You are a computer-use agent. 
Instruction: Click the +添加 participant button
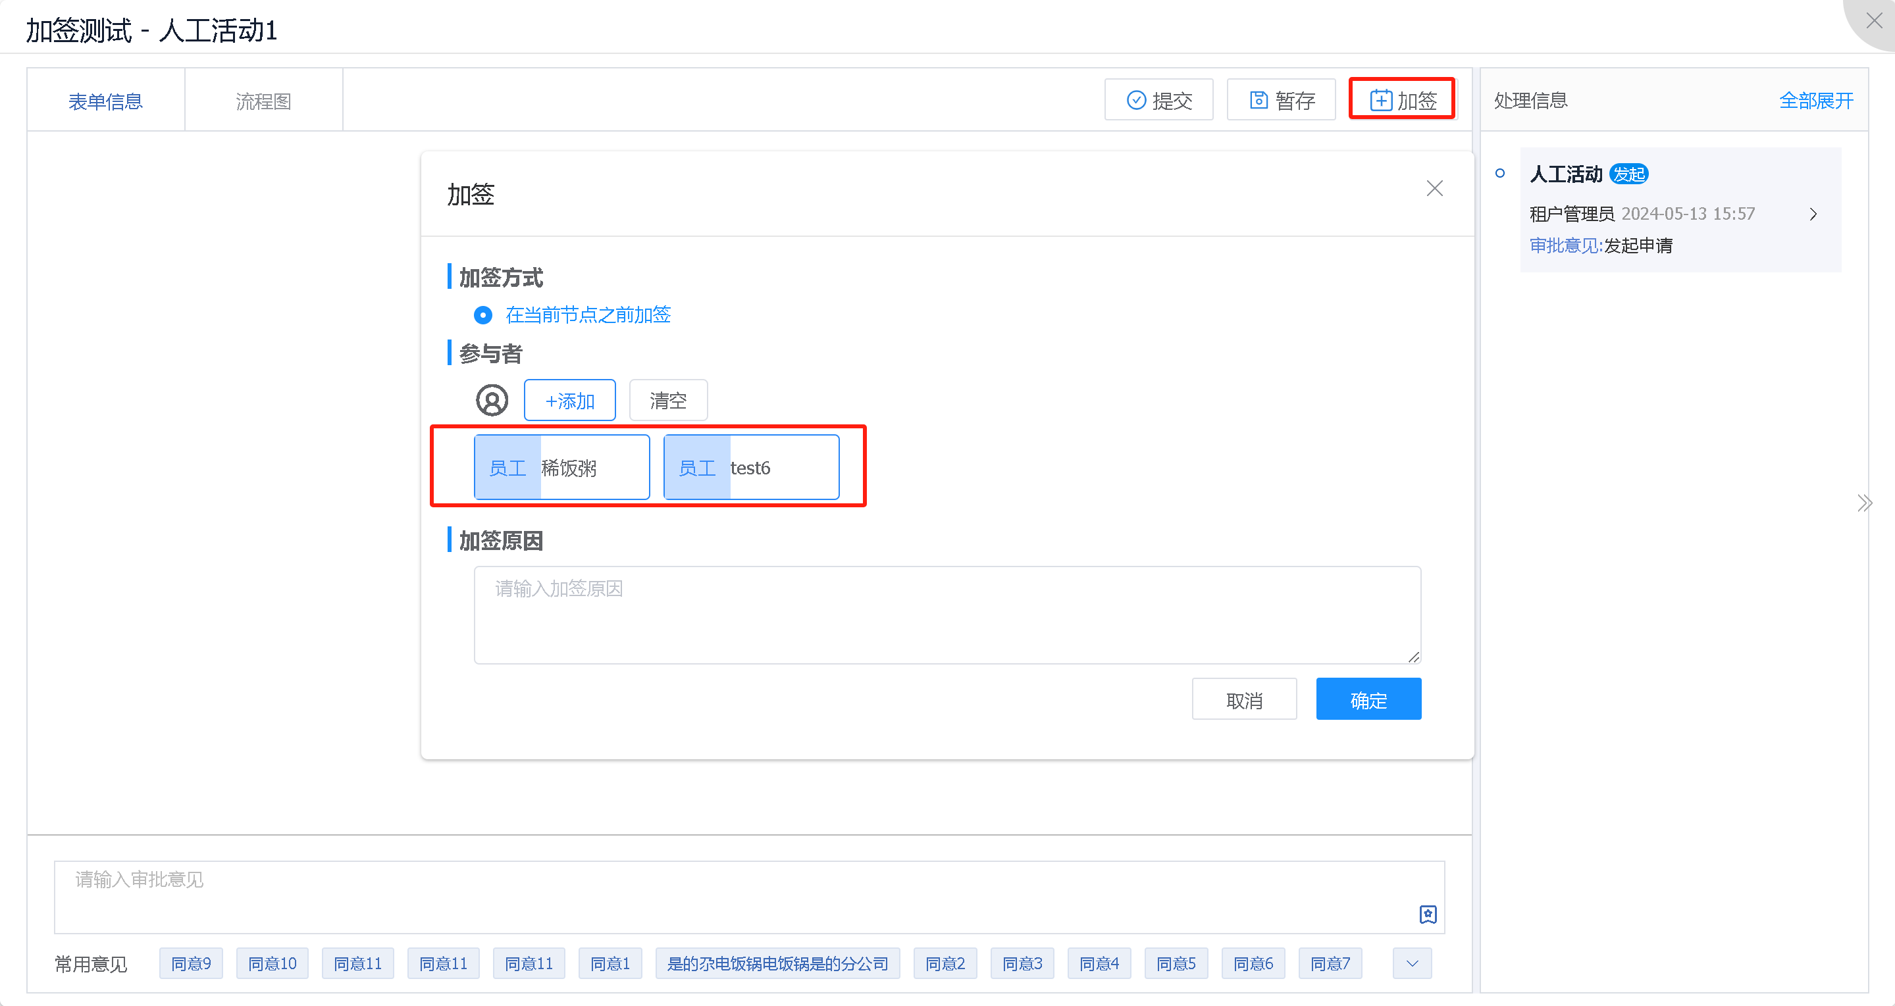tap(569, 400)
